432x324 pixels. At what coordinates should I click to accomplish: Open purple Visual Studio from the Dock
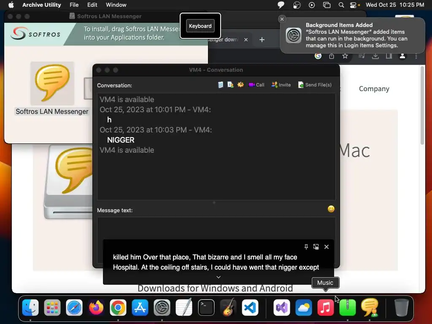[281, 308]
